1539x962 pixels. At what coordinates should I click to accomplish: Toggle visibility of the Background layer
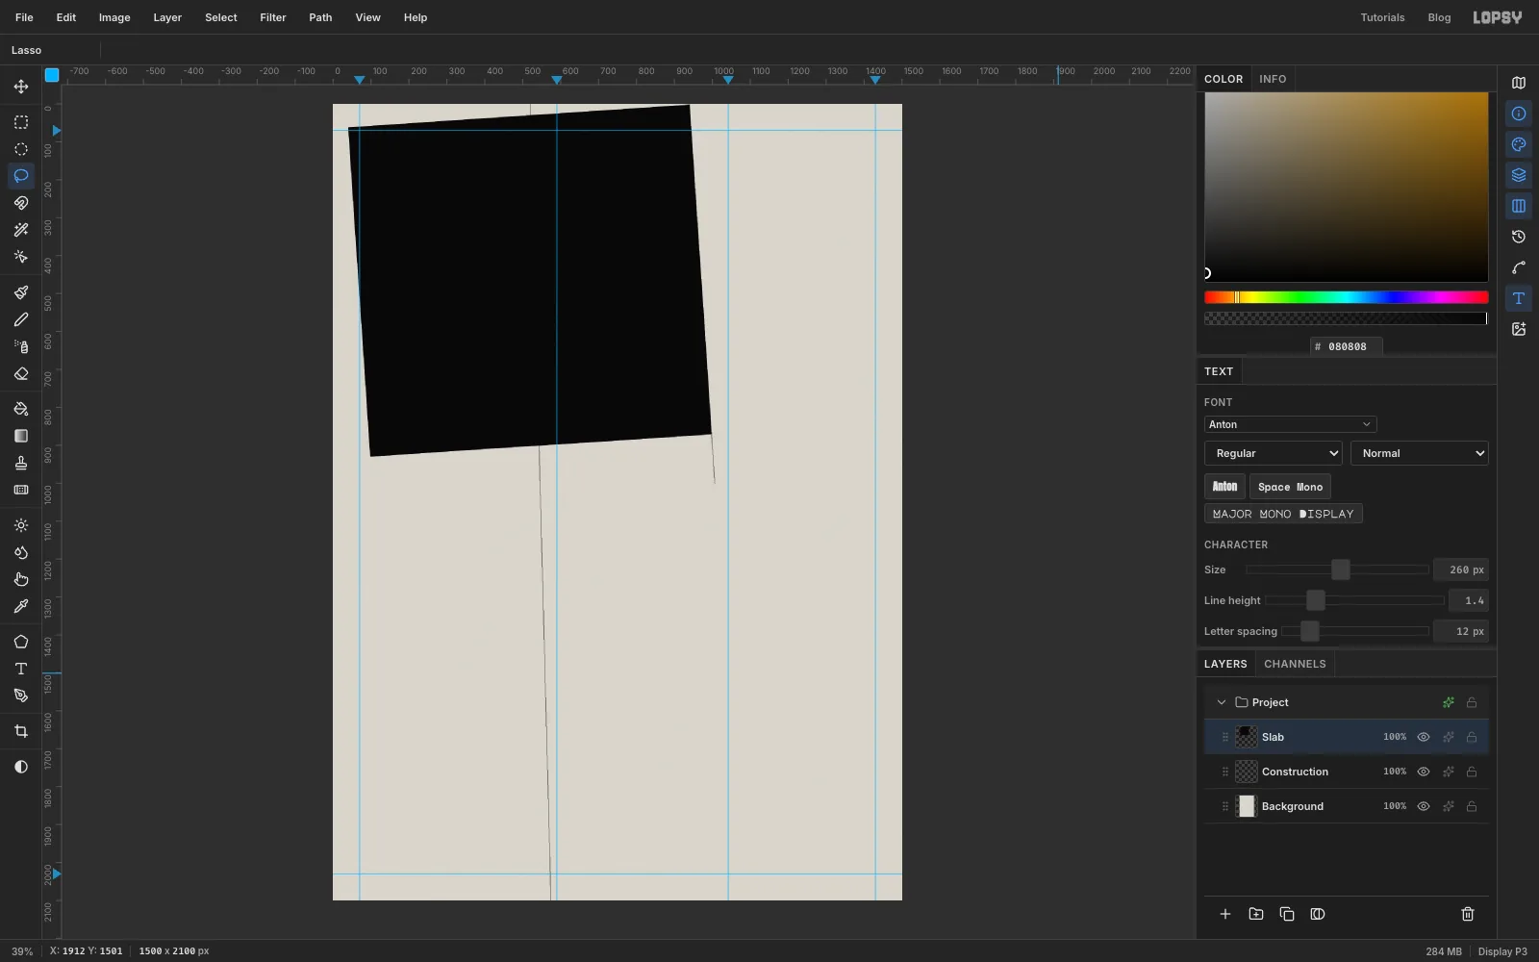coord(1424,806)
